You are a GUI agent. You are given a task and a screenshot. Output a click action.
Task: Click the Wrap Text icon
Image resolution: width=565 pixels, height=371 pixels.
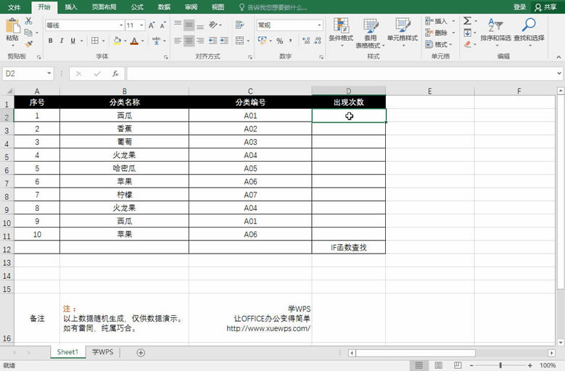coord(239,25)
